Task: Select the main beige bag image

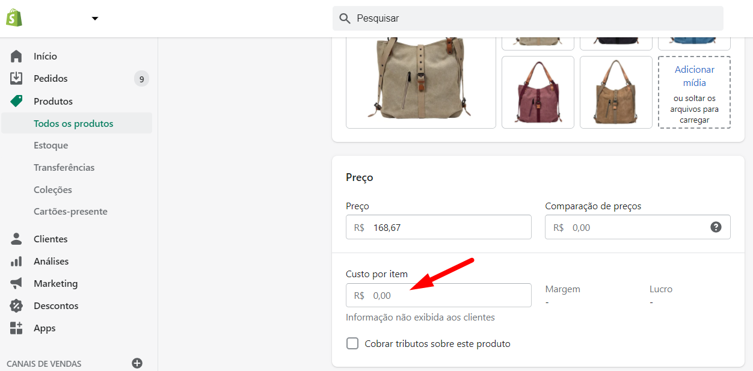Action: click(x=421, y=82)
